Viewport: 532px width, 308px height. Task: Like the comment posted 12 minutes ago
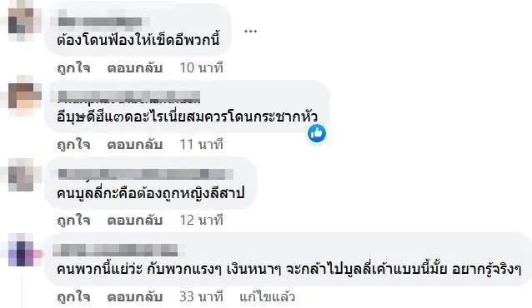click(x=73, y=221)
